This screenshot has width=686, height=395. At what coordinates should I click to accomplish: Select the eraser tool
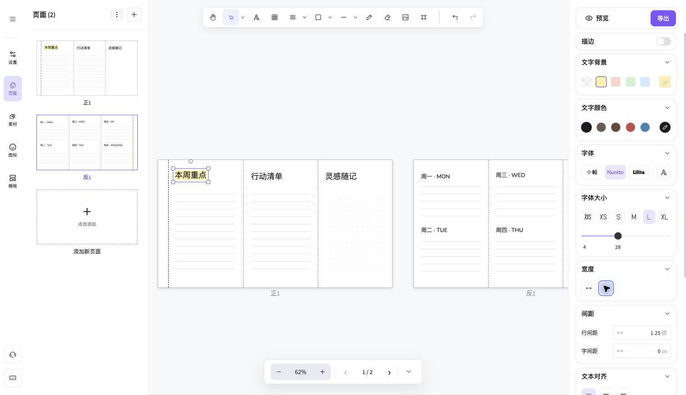click(x=387, y=17)
